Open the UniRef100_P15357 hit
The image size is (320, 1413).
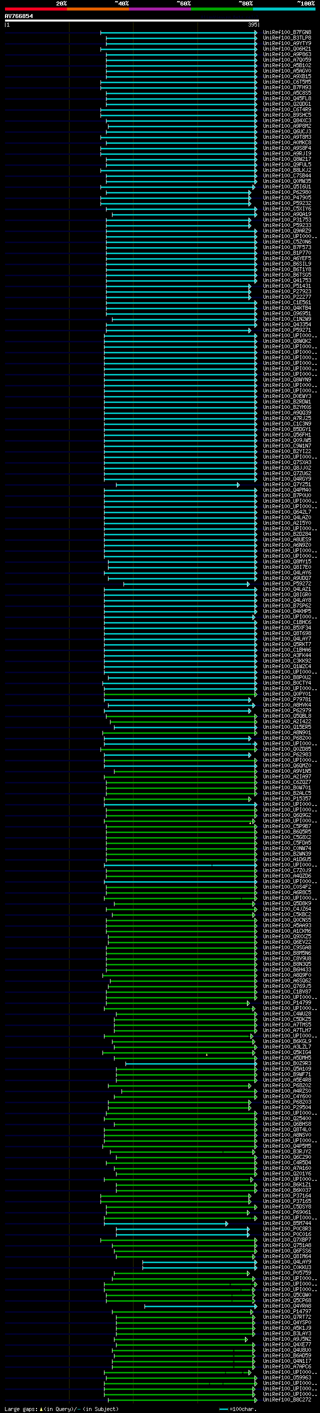[287, 798]
